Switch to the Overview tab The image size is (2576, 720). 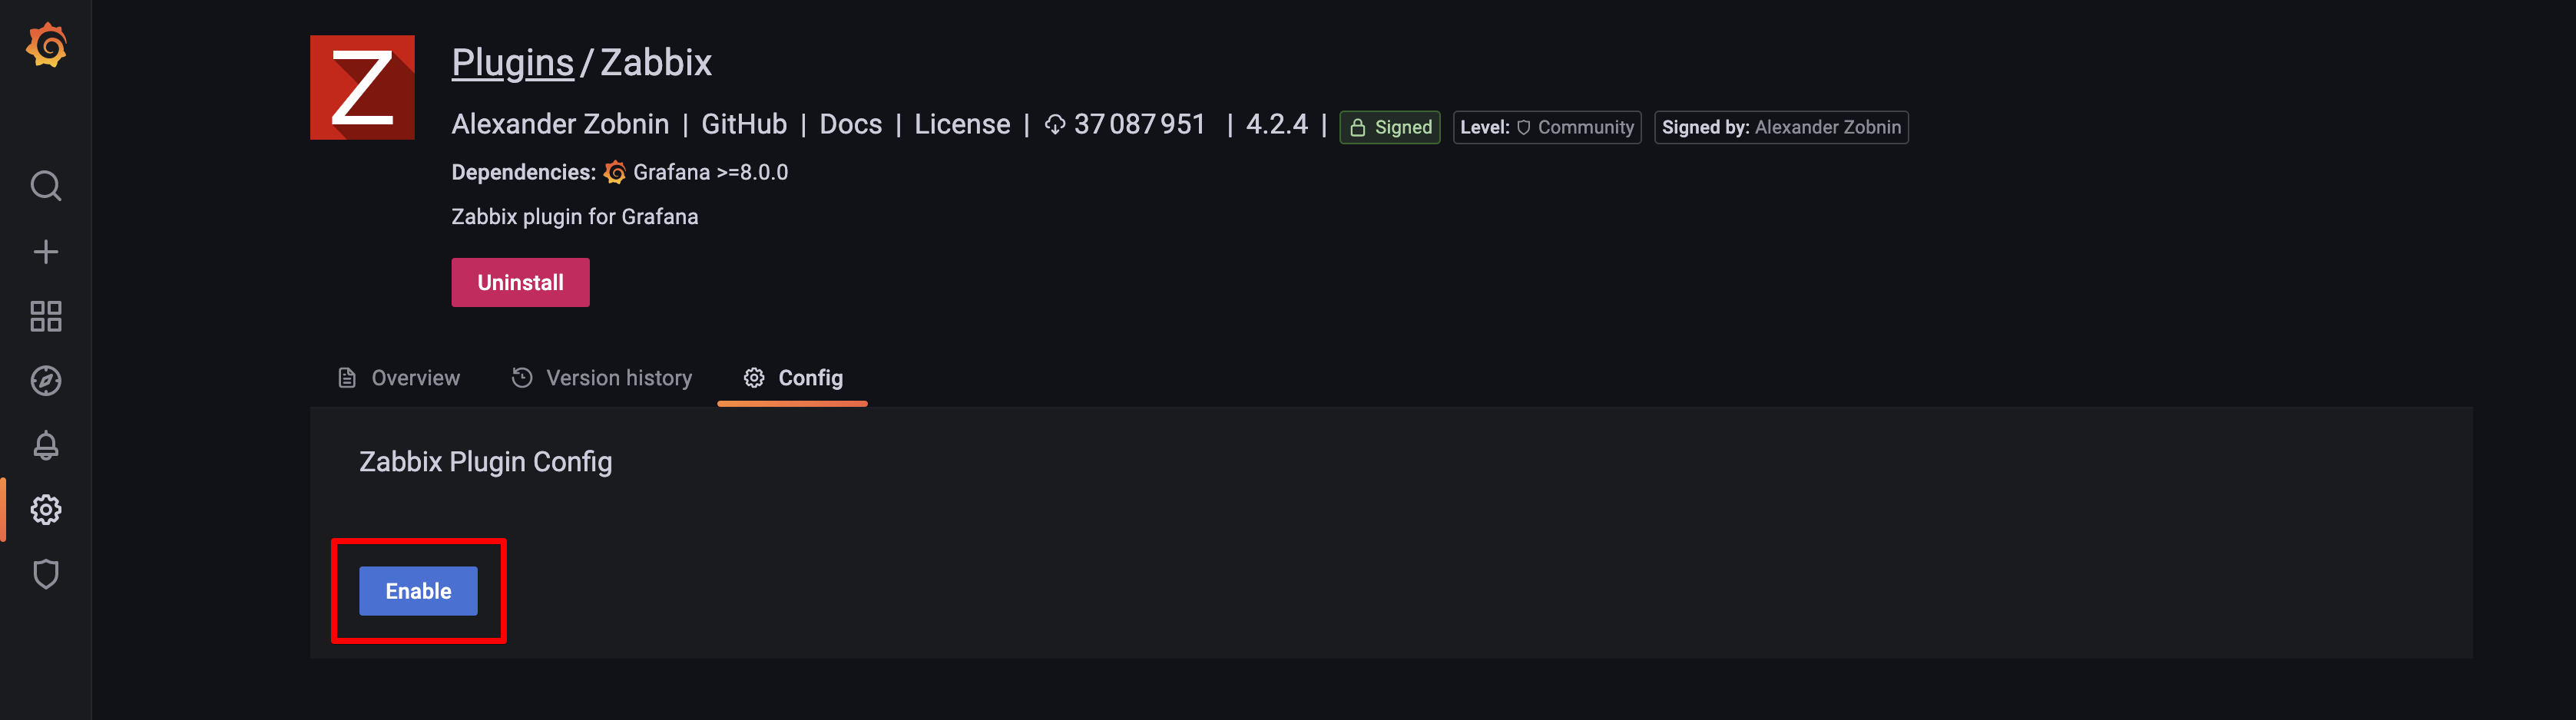click(x=399, y=378)
